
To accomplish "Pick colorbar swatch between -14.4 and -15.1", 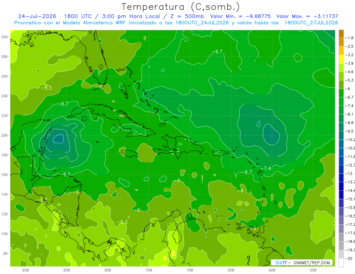I will 341,195.
